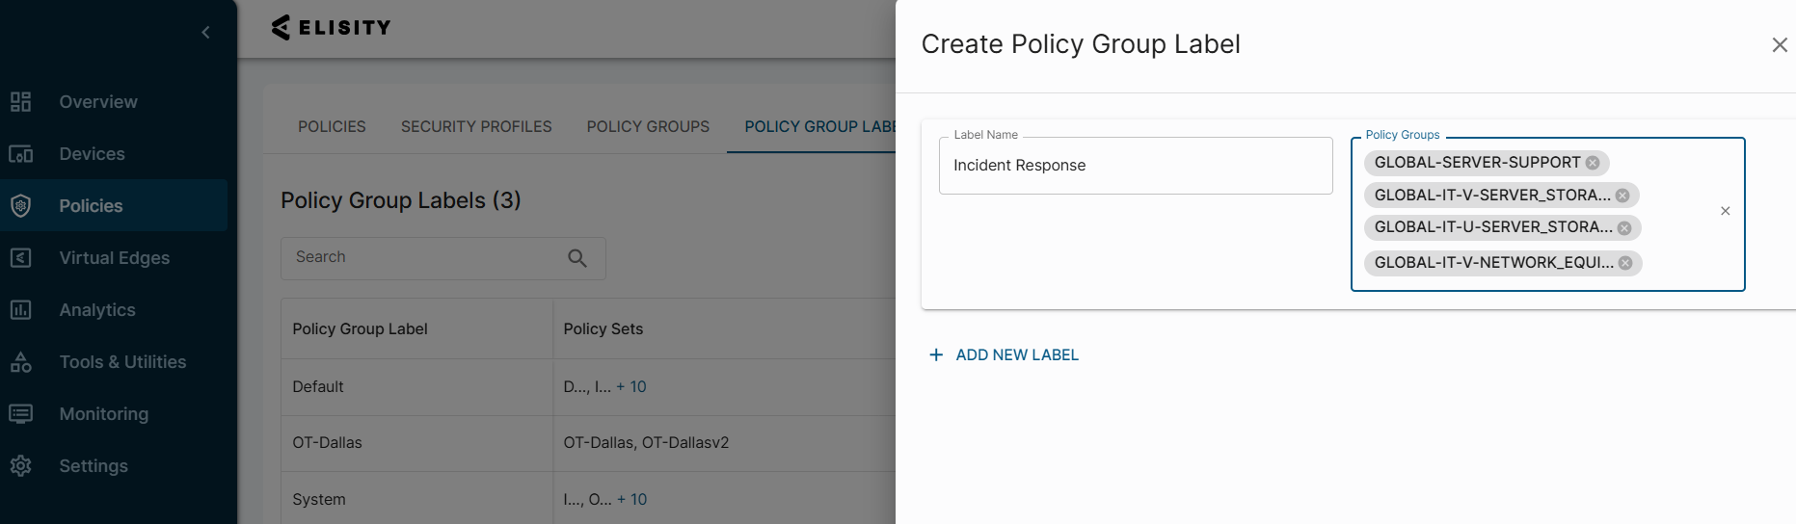Viewport: 1796px width, 524px height.
Task: Switch to the Security Profiles tab
Action: click(476, 127)
